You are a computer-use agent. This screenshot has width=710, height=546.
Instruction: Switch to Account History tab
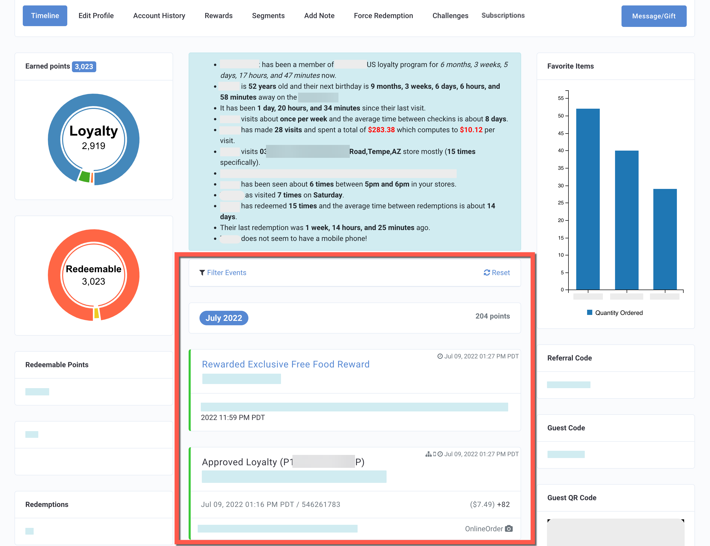point(159,16)
